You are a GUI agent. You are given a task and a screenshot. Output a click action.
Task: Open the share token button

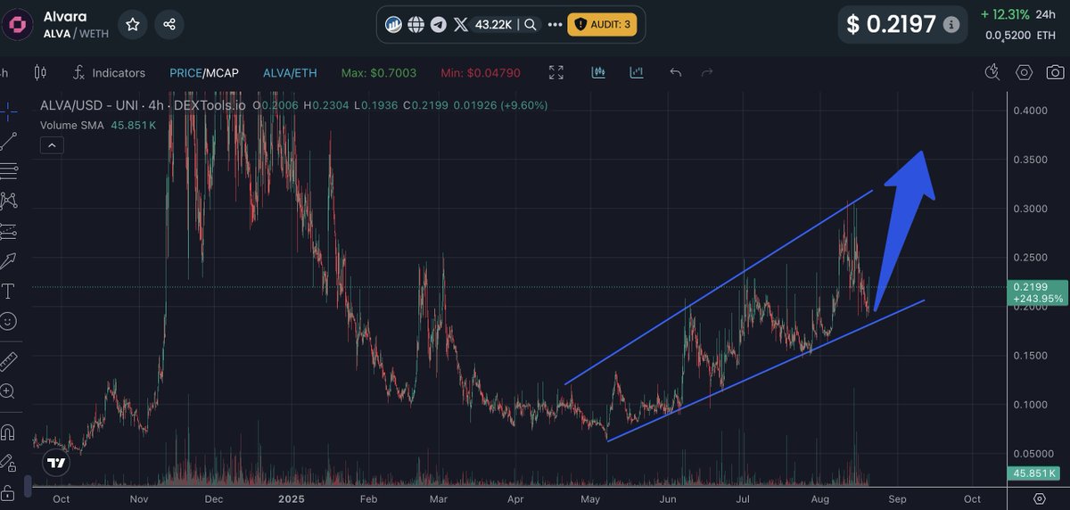coord(169,25)
